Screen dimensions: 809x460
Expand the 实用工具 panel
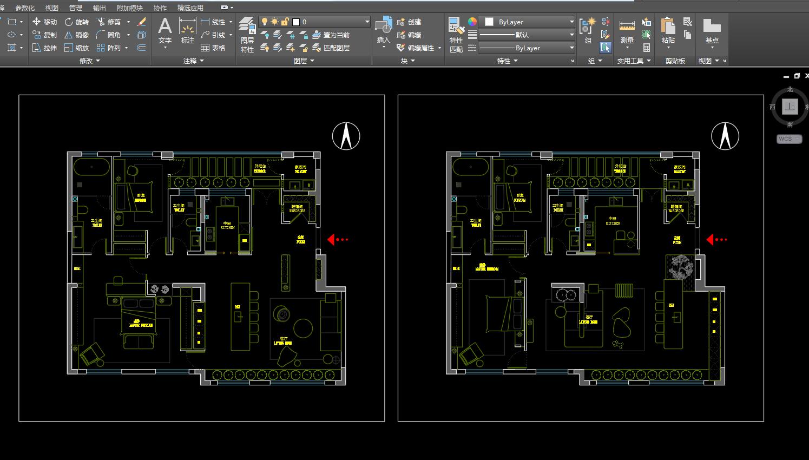pyautogui.click(x=634, y=61)
